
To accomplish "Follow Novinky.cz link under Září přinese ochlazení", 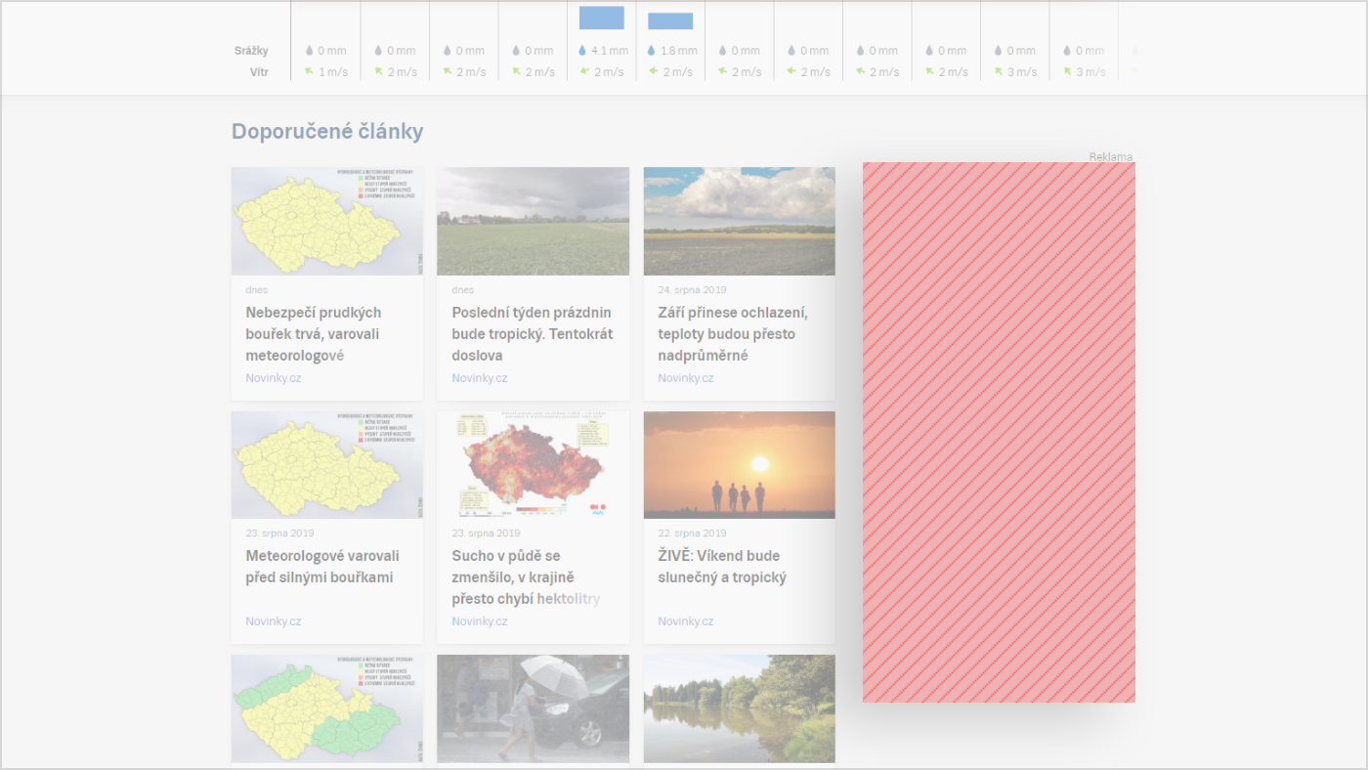I will 686,378.
